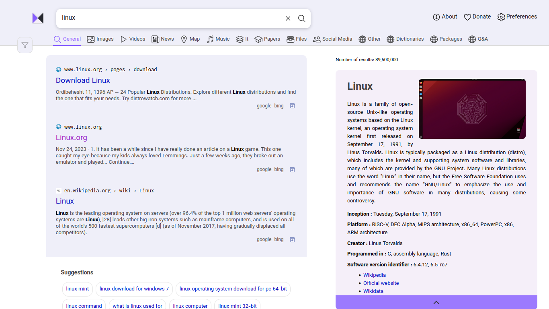
Task: Open Wikidata link in infobox
Action: [x=373, y=291]
